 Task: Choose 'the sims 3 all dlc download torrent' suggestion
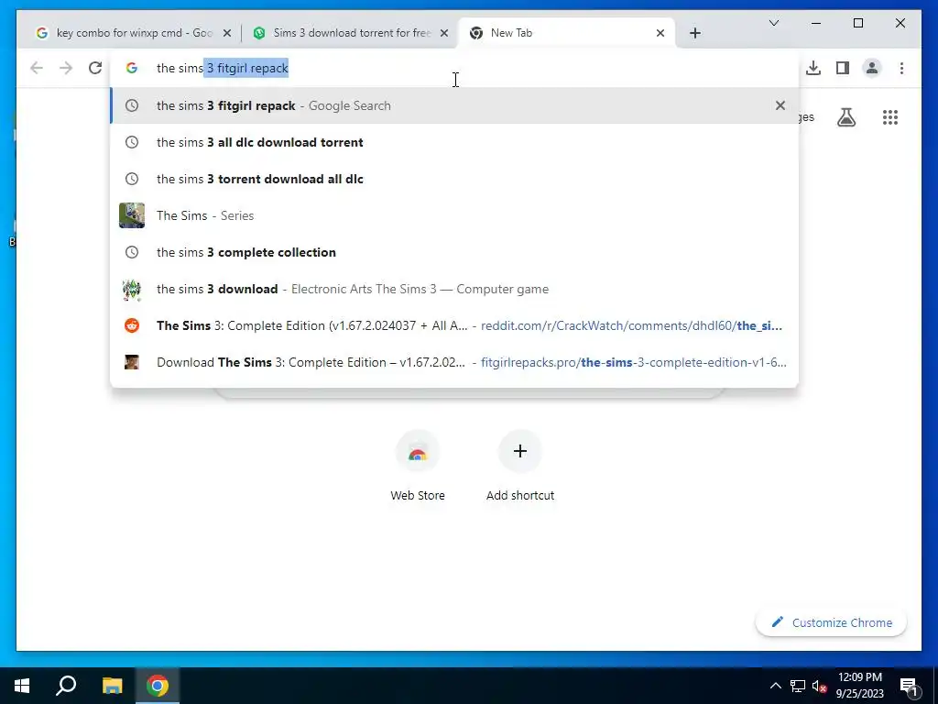click(454, 142)
